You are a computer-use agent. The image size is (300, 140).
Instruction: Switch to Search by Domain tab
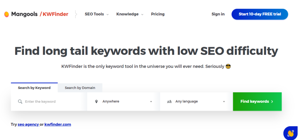(80, 88)
